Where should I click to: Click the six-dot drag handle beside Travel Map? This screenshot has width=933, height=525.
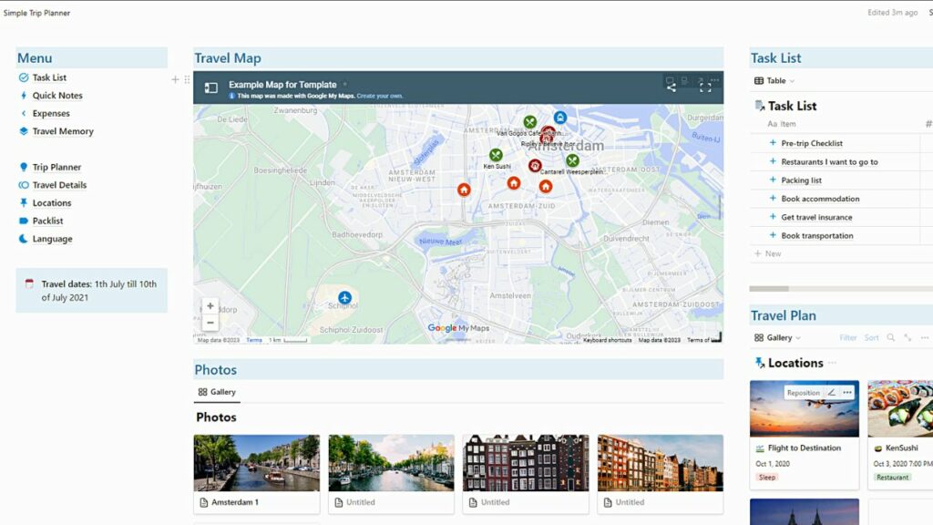point(187,79)
